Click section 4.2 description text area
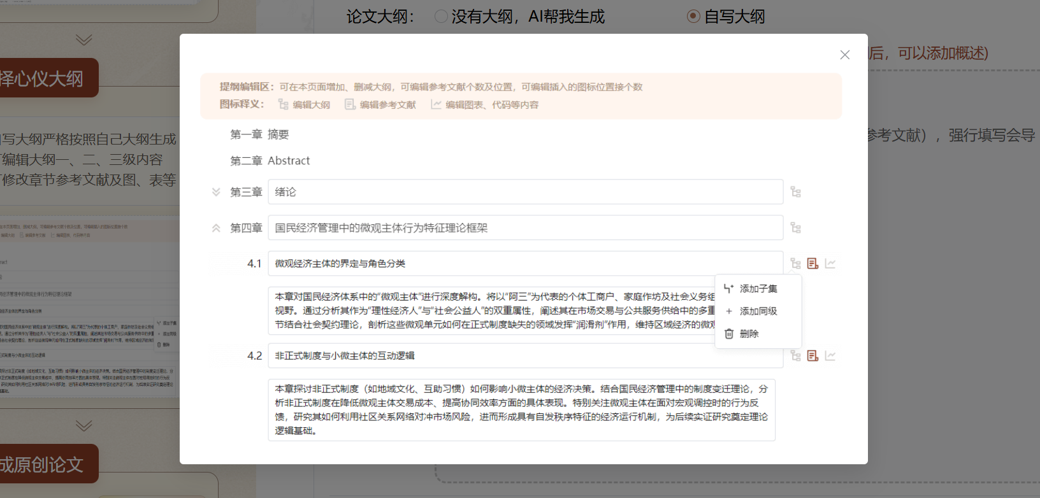 (x=522, y=410)
